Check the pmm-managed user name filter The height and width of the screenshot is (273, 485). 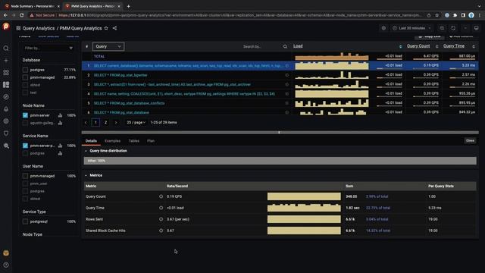25,176
